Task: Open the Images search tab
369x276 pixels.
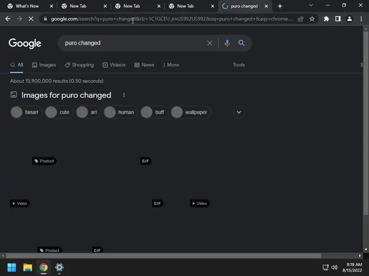Action: pyautogui.click(x=44, y=65)
